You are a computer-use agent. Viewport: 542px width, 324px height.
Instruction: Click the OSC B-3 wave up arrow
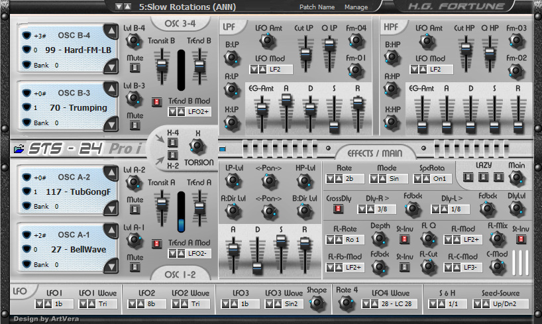click(111, 89)
